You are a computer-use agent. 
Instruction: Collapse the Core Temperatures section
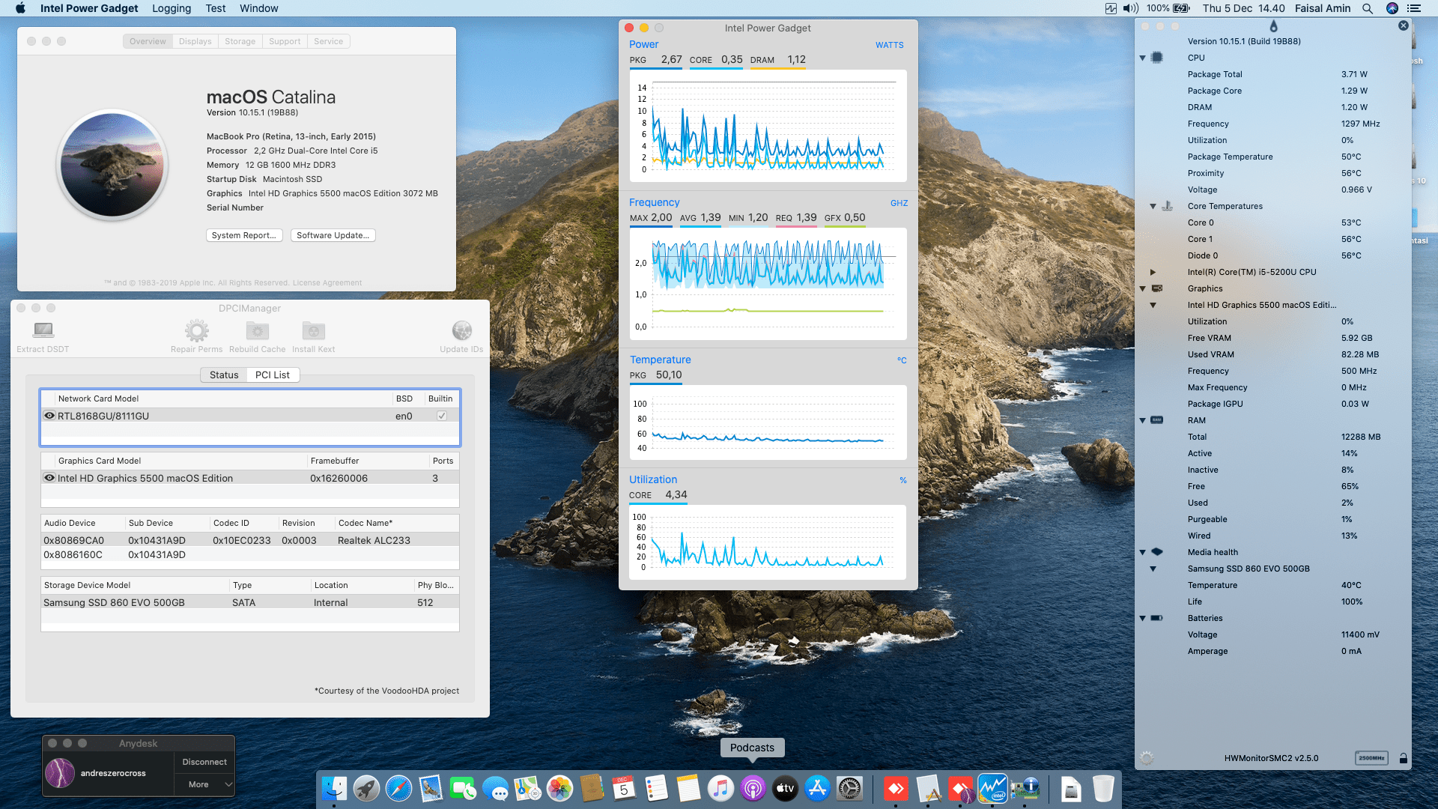[1152, 206]
